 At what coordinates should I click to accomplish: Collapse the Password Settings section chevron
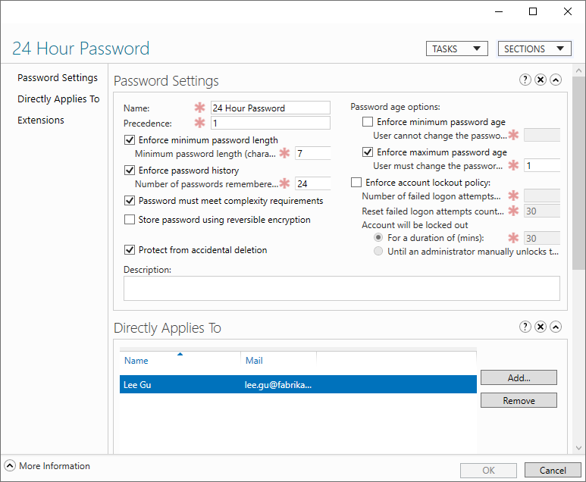pos(556,80)
